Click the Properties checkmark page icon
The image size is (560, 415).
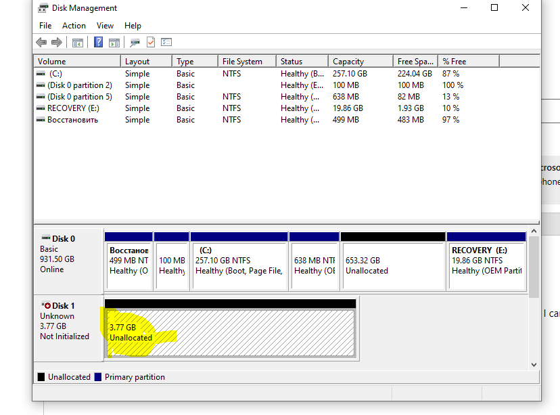pos(151,42)
